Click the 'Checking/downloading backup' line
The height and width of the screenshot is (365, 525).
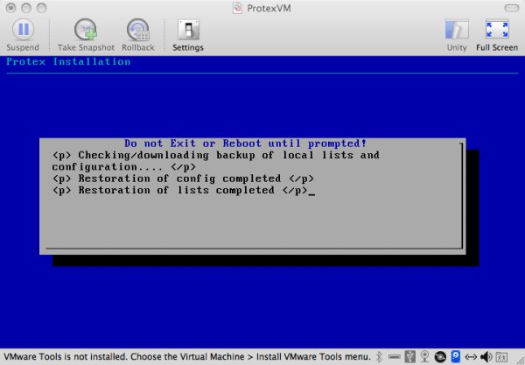pyautogui.click(x=215, y=161)
